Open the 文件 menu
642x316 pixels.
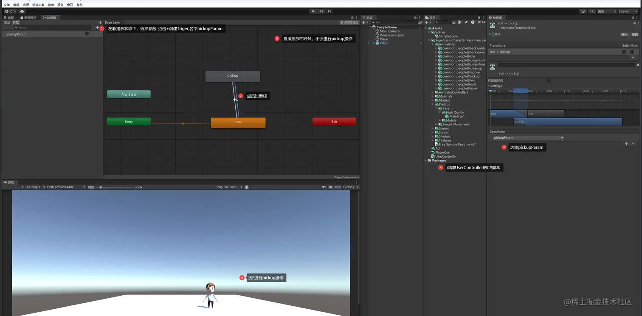pos(7,5)
